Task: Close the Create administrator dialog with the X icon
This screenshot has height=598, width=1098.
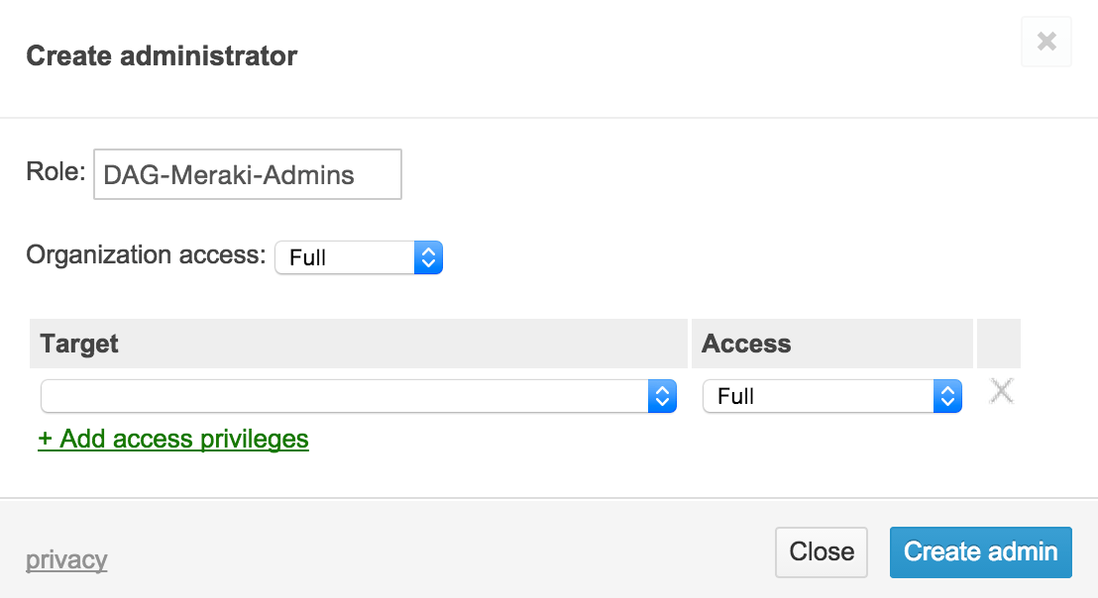Action: 1046,42
